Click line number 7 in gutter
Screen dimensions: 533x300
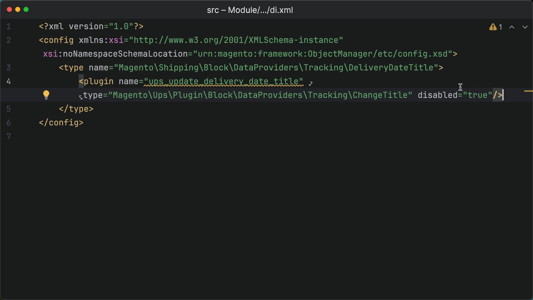9,136
